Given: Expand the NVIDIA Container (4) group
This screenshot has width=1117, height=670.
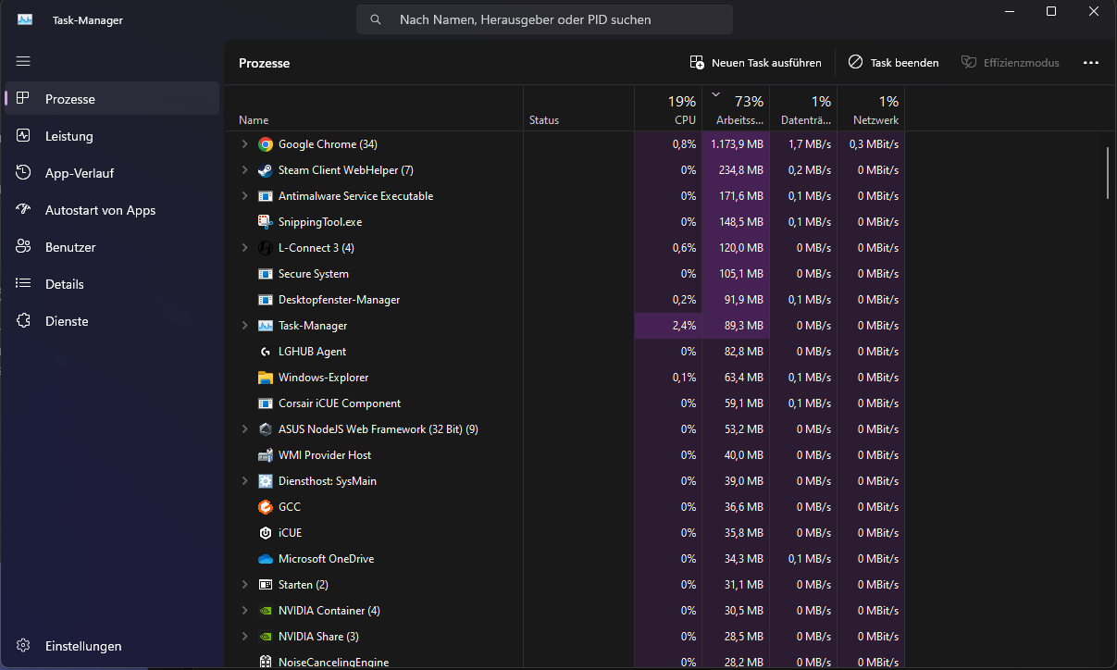Looking at the screenshot, I should pos(244,611).
